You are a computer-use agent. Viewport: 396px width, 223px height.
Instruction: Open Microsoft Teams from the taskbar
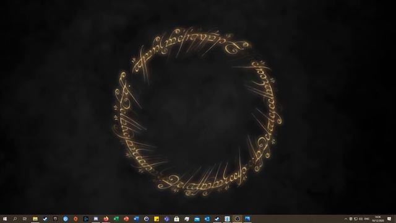[x=166, y=219]
